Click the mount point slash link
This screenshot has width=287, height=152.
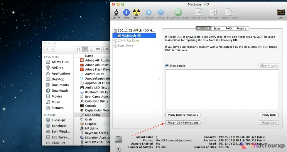tap(156, 137)
